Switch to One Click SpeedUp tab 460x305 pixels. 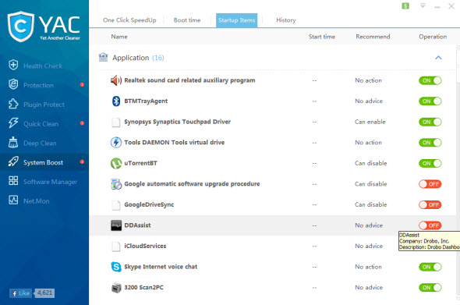coord(129,20)
